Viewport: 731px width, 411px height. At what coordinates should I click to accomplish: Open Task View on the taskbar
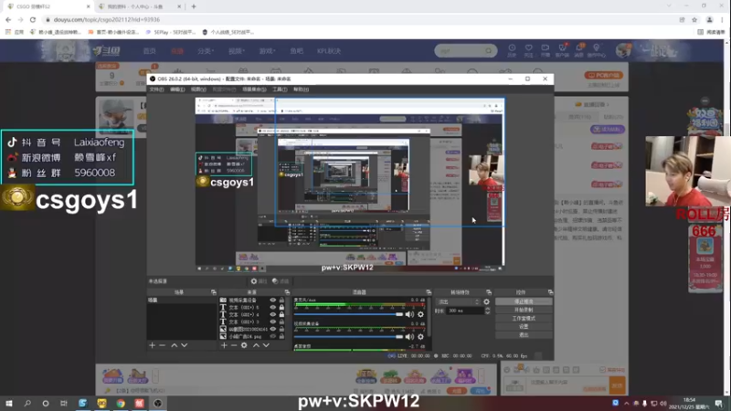64,403
